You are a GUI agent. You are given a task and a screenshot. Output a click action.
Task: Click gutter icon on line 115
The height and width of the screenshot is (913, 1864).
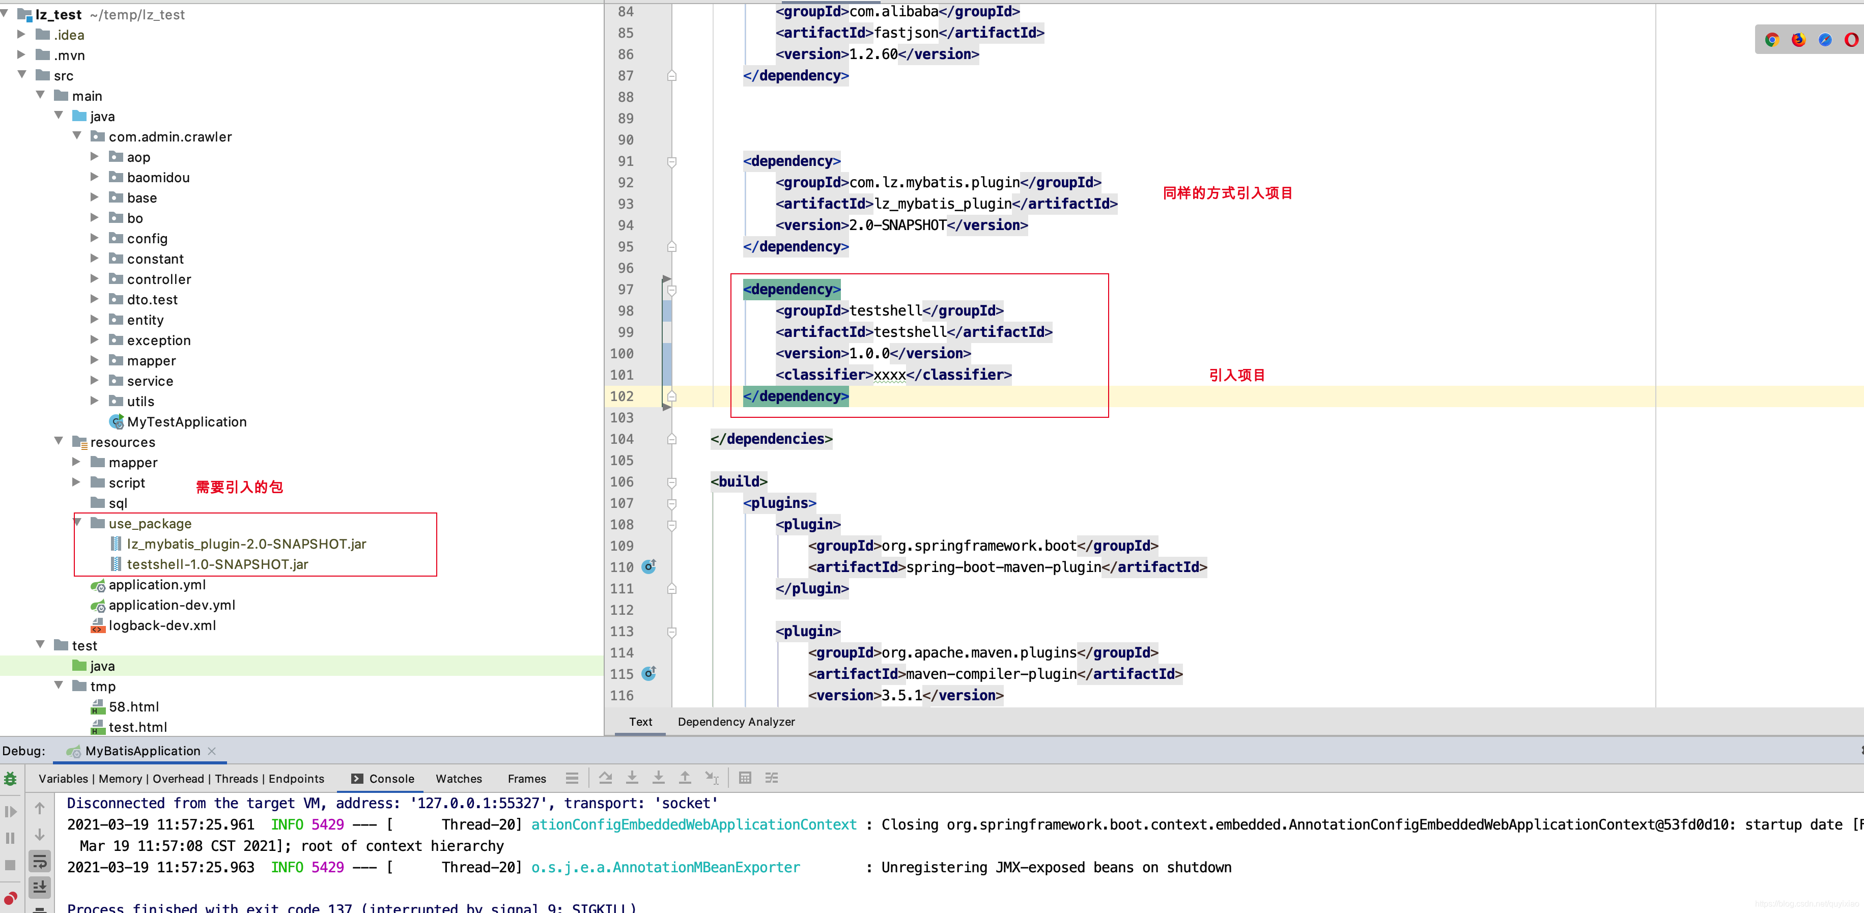coord(649,673)
